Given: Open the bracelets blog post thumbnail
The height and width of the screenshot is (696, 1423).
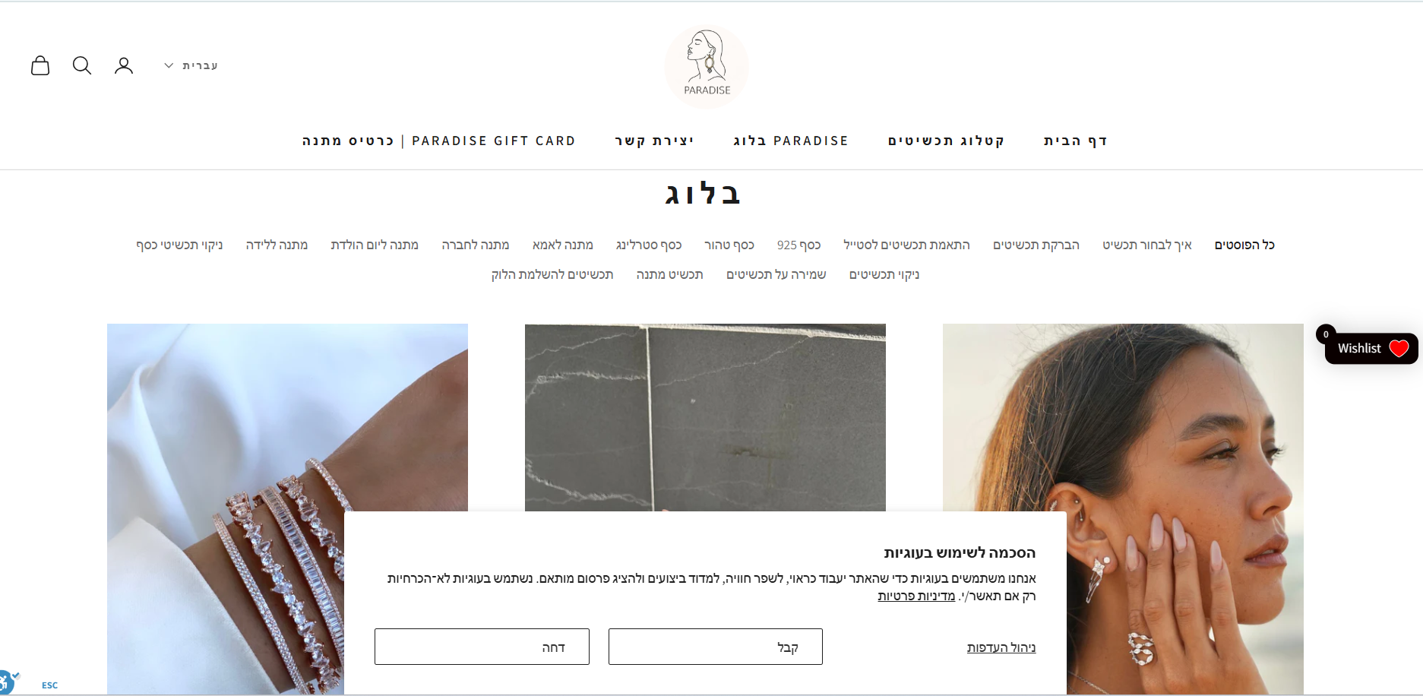Looking at the screenshot, I should click(287, 508).
